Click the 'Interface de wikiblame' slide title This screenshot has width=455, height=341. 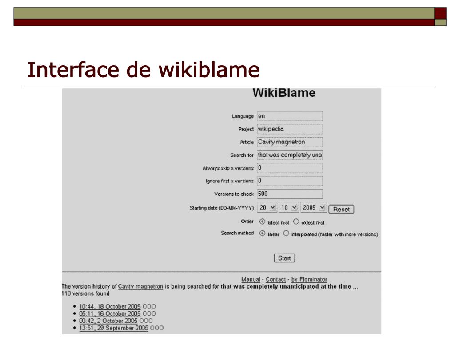(x=144, y=70)
